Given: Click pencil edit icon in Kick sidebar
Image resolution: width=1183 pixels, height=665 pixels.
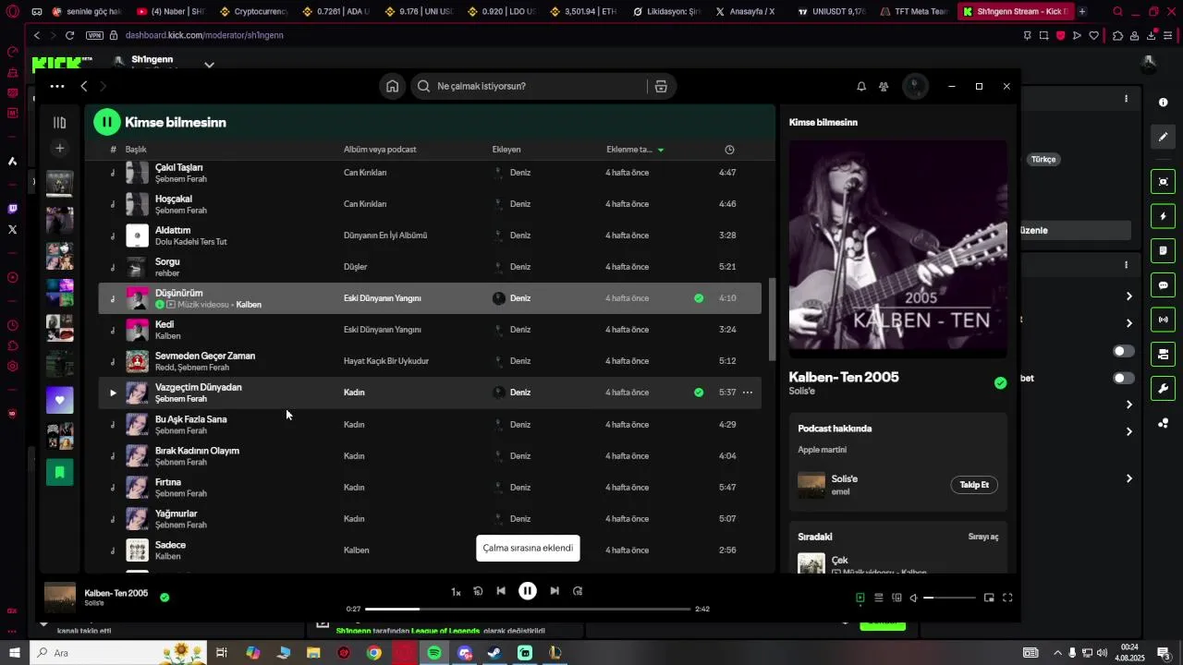Looking at the screenshot, I should (1164, 137).
